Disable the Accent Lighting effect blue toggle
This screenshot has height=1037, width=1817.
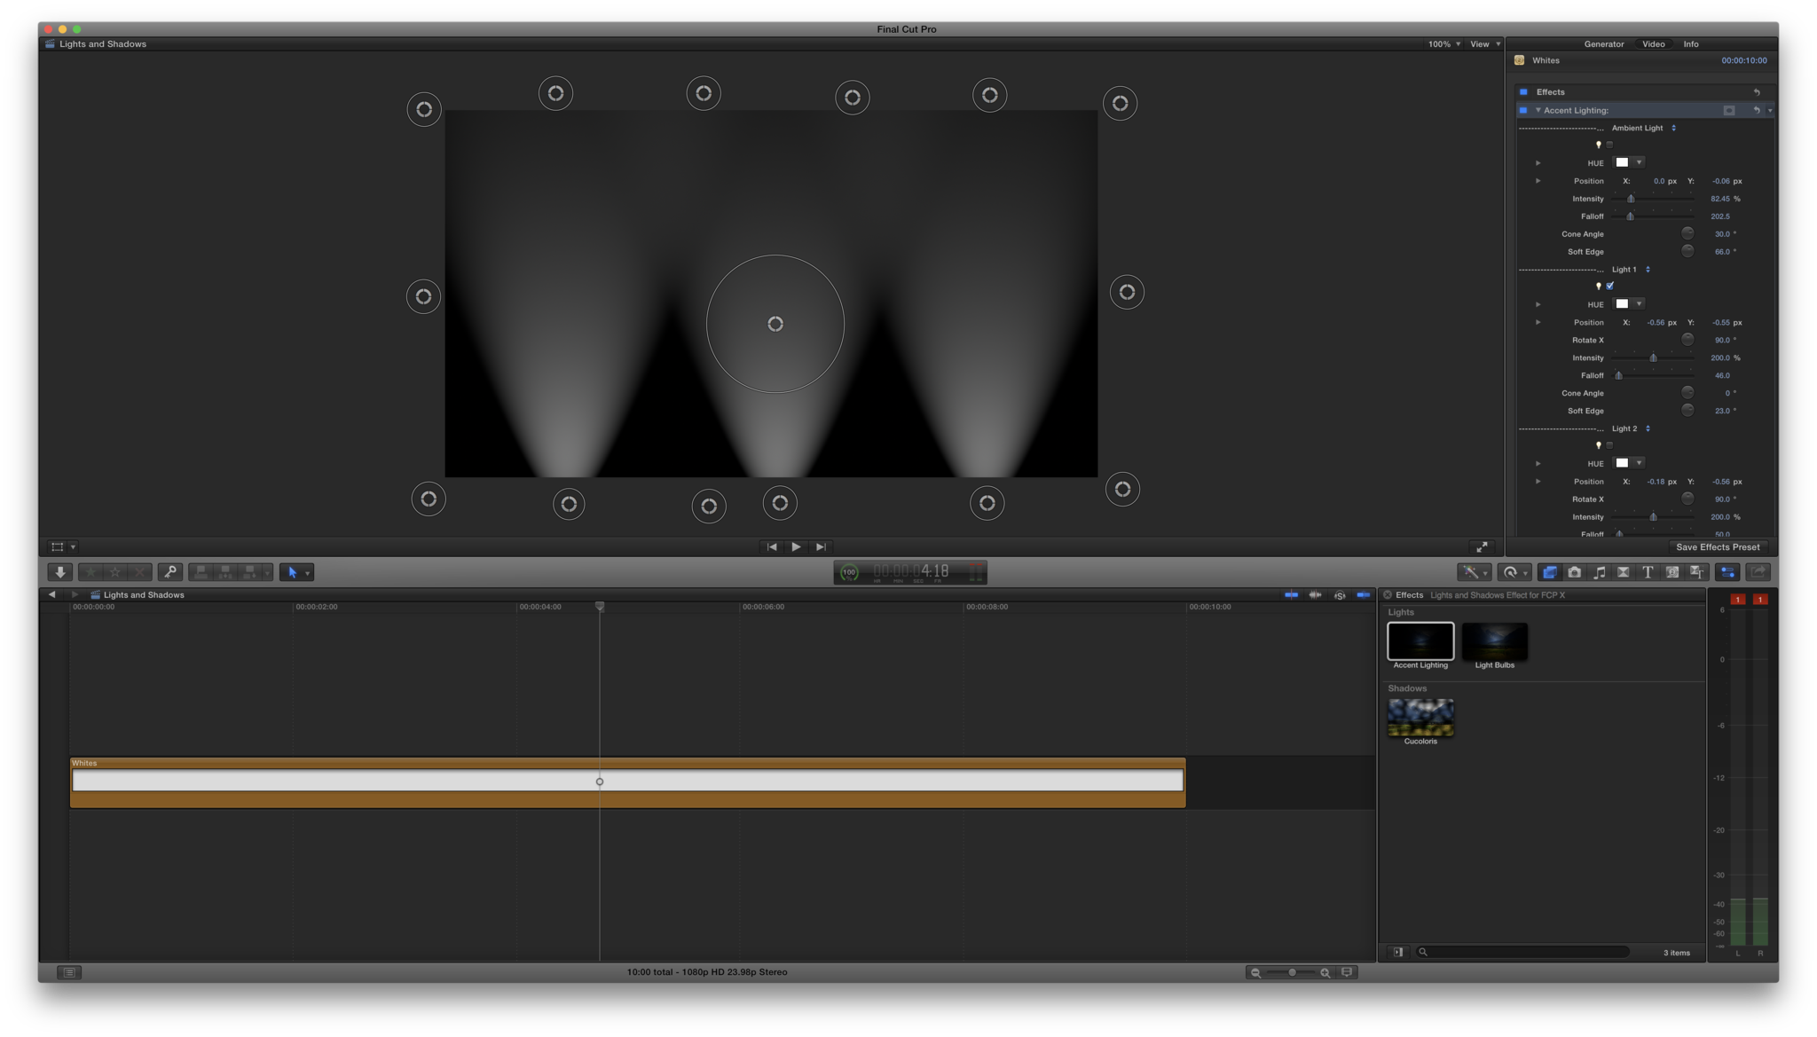1523,111
